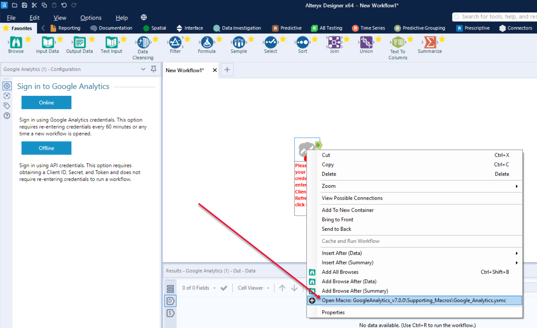
Task: Collapse the Google Analytics configuration panel chevron
Action: click(x=143, y=69)
